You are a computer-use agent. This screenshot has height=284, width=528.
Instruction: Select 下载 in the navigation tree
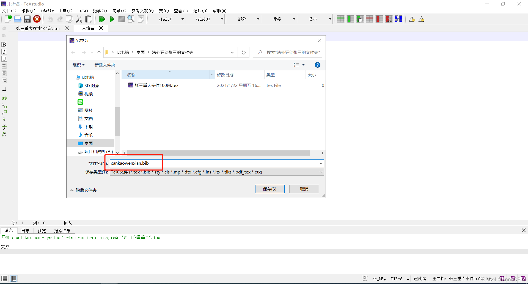coord(89,127)
